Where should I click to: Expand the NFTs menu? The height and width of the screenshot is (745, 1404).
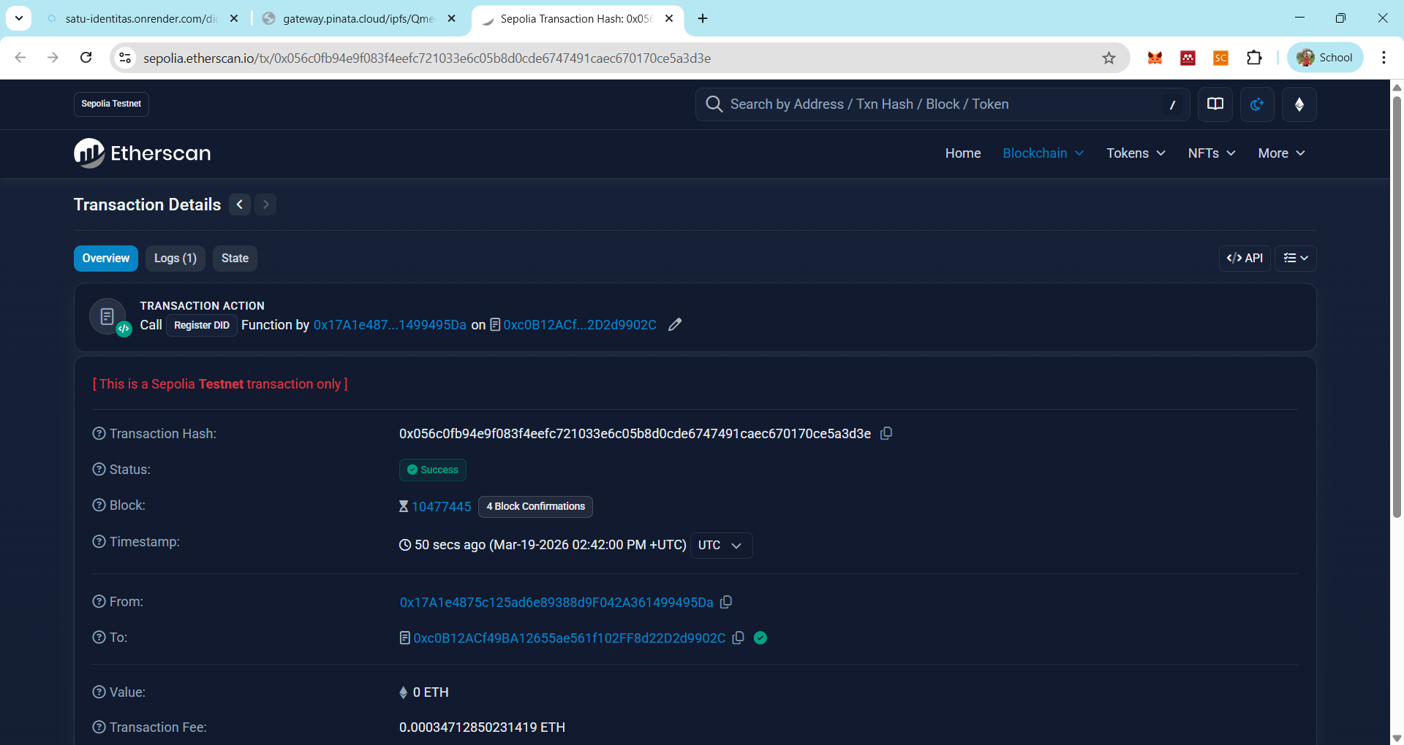tap(1212, 153)
